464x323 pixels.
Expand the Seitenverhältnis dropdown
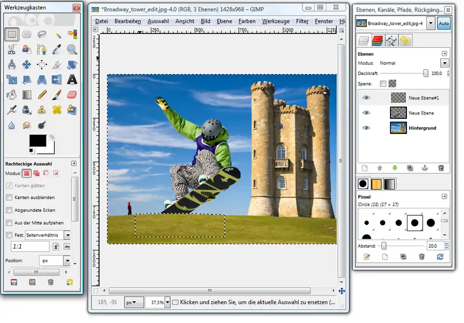[x=67, y=235]
